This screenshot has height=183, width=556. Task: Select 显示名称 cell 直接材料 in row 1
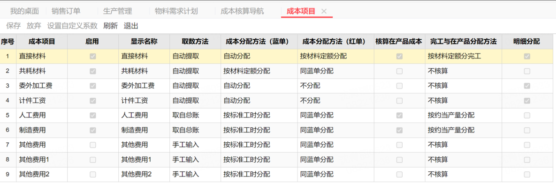pyautogui.click(x=144, y=56)
